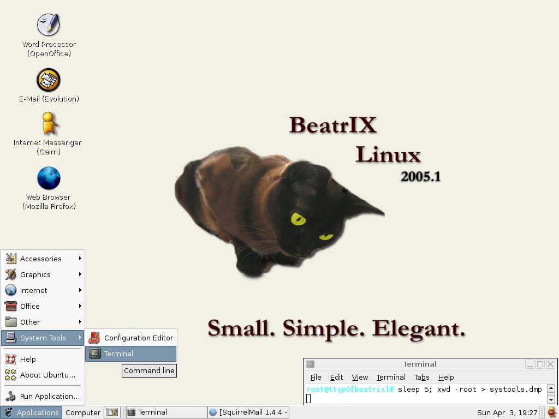Select About Ubuntu menu entry
Viewport: 559px width, 419px height.
tap(43, 375)
